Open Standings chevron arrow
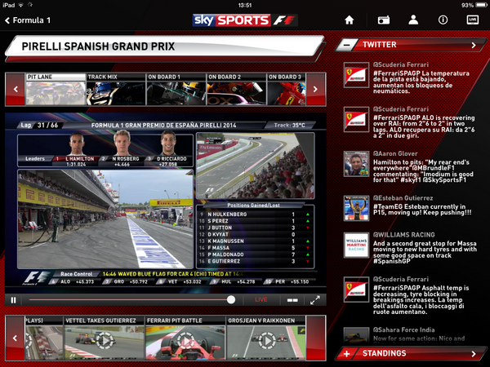Image resolution: width=490 pixels, height=367 pixels. (474, 354)
